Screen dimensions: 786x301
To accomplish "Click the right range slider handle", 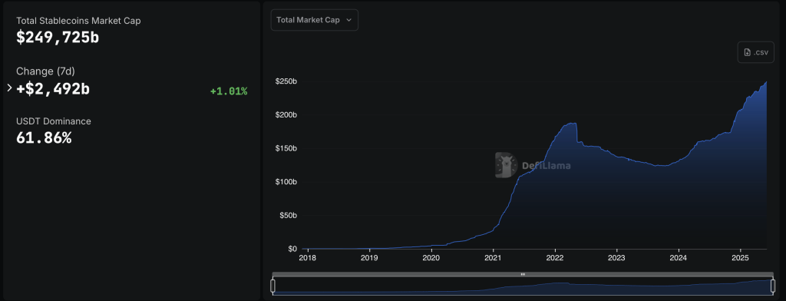I will pyautogui.click(x=772, y=286).
